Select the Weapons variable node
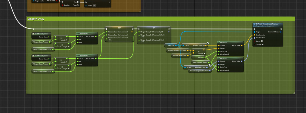The image size is (306, 113). (171, 45)
